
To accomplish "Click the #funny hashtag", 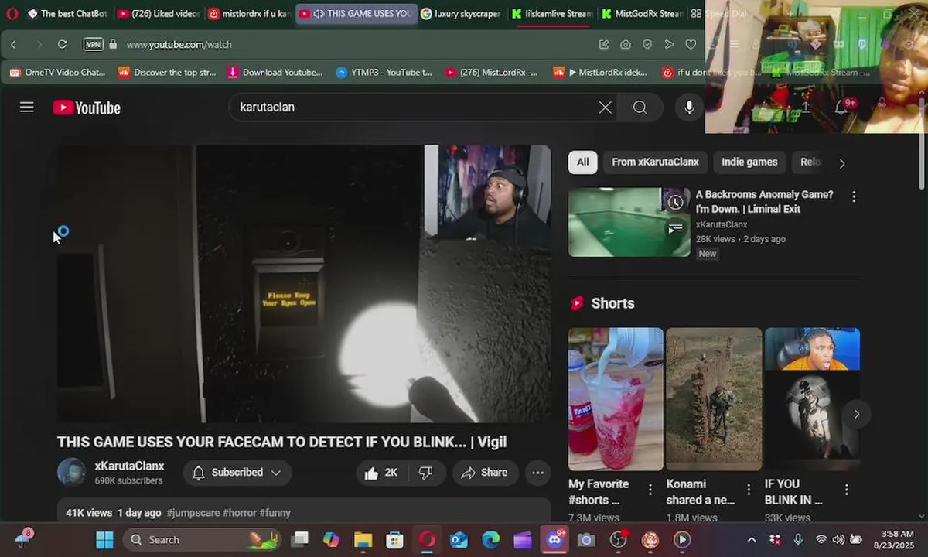I will (x=275, y=513).
